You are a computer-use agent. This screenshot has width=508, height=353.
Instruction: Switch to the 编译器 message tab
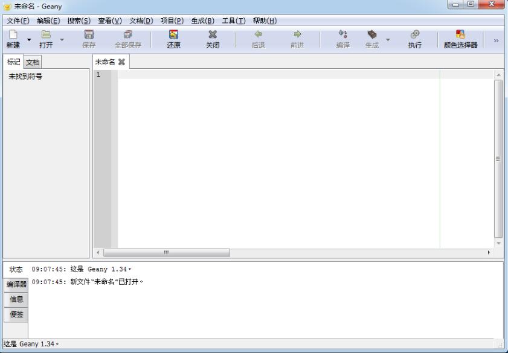click(16, 284)
